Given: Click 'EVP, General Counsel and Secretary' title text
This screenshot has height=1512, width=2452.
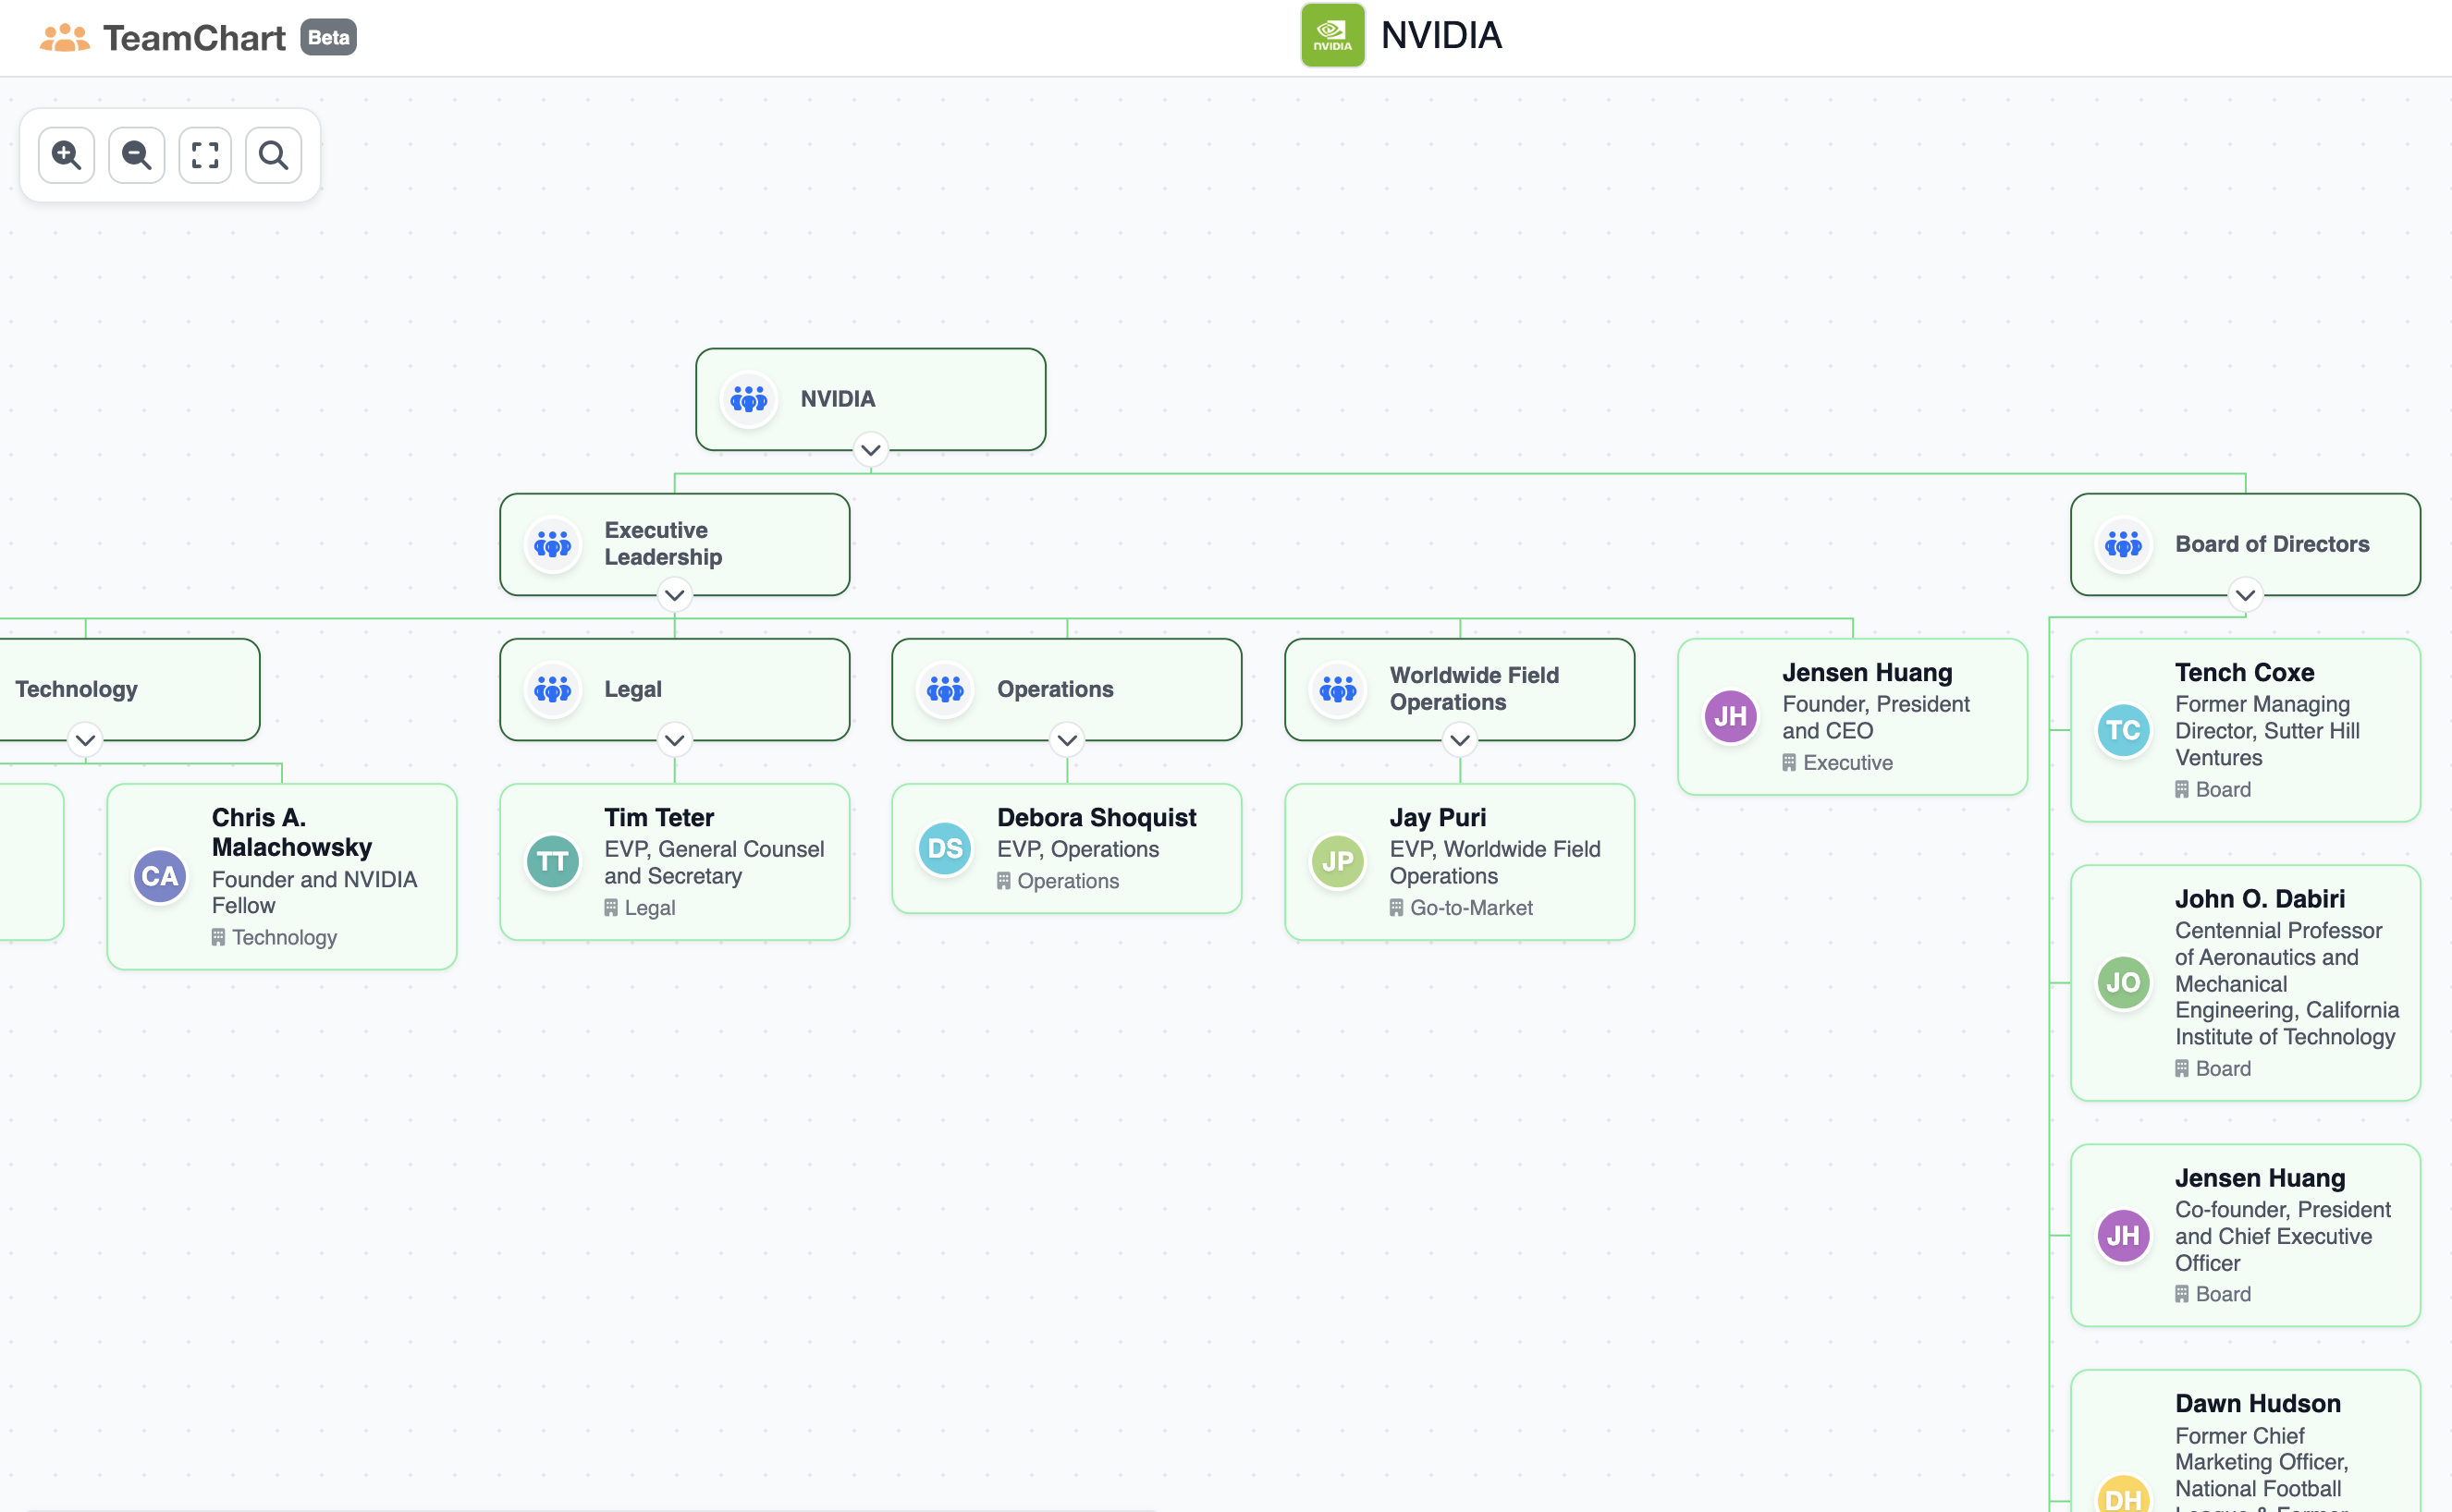Looking at the screenshot, I should (715, 863).
